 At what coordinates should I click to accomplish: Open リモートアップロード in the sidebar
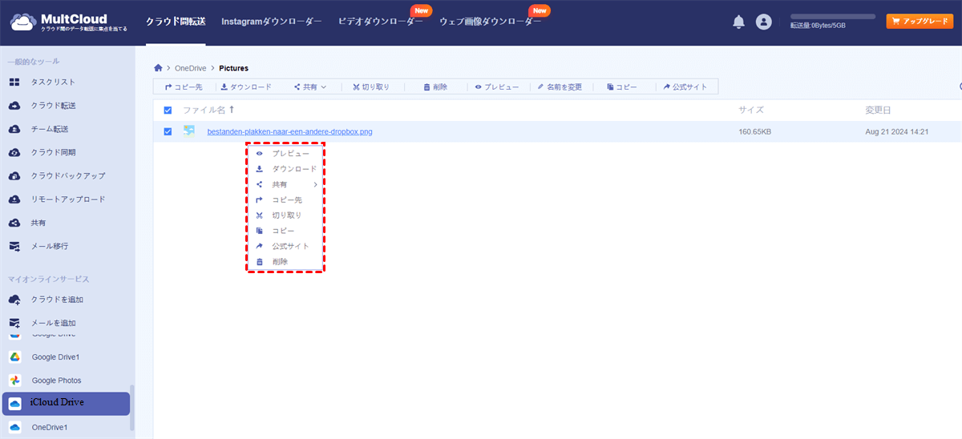point(67,199)
